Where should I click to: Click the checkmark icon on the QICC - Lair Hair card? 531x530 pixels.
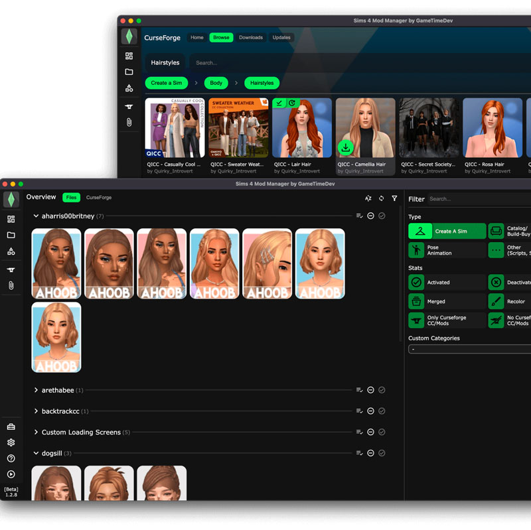click(279, 103)
